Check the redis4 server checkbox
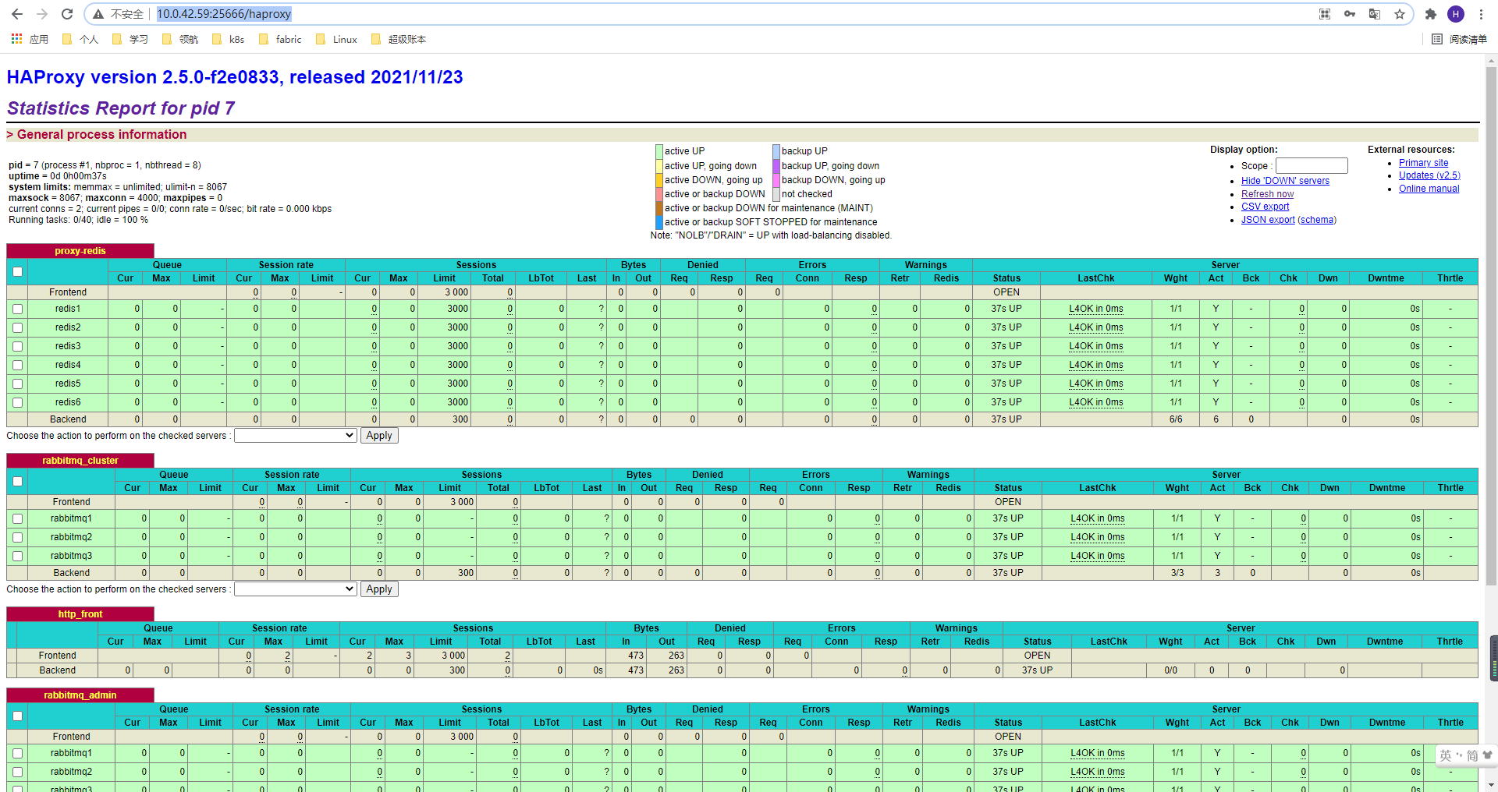The width and height of the screenshot is (1498, 792). pos(17,366)
